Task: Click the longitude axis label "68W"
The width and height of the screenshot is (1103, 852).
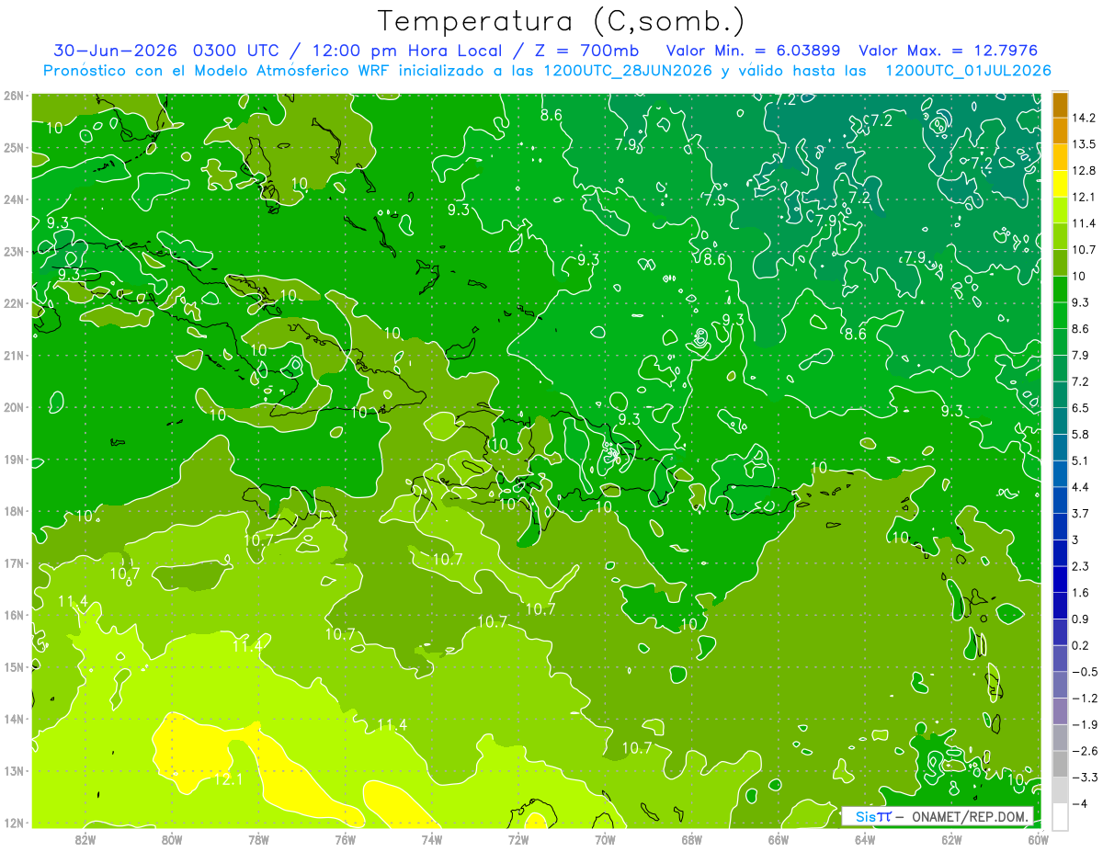Action: [x=692, y=838]
